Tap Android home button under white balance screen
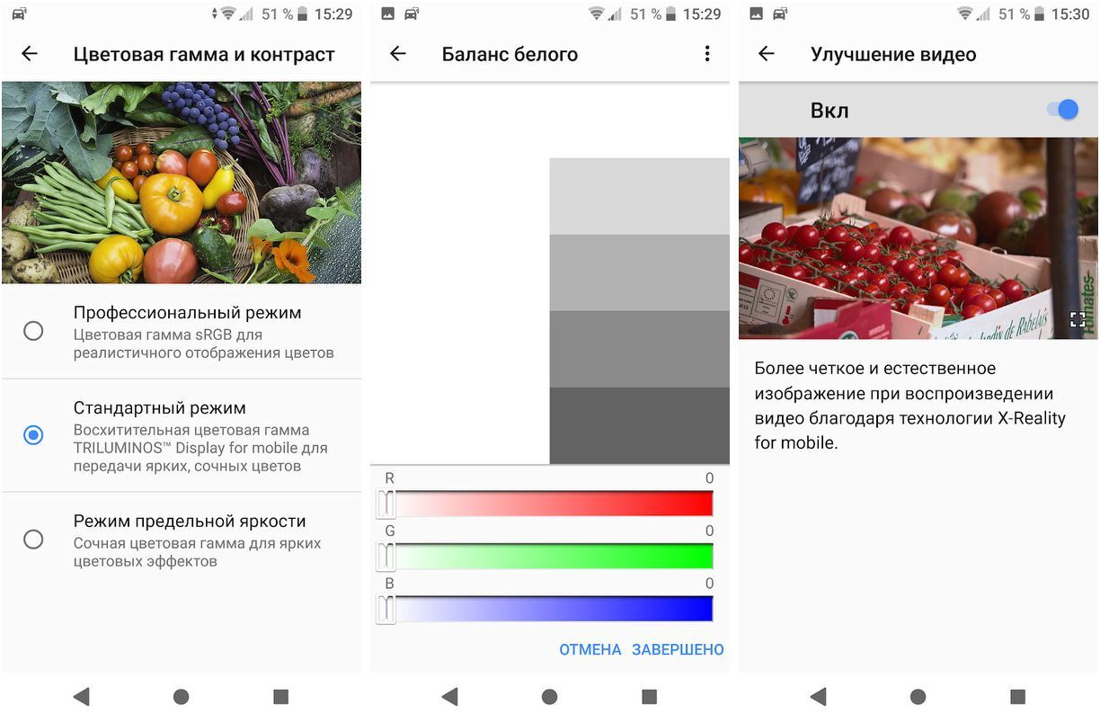 coord(550,696)
